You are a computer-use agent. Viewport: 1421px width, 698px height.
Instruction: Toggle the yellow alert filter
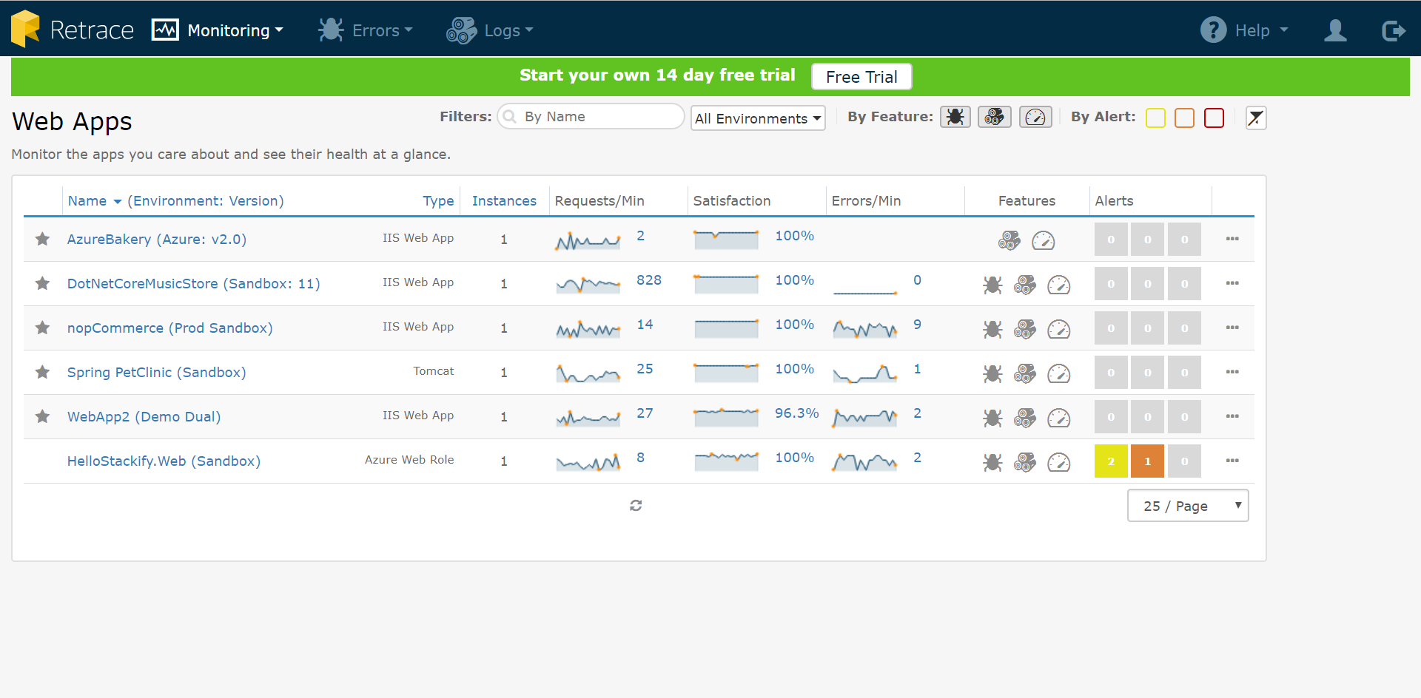point(1155,118)
